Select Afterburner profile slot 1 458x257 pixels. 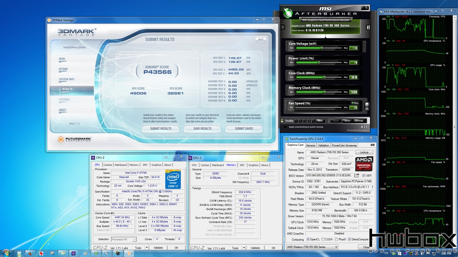(x=296, y=121)
